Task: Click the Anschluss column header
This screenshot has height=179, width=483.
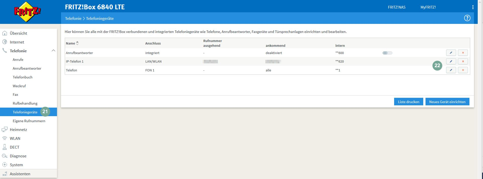Action: tap(153, 43)
